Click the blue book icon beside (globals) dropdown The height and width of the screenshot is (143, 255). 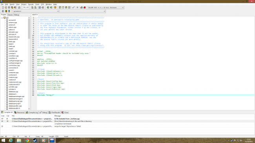9,11
